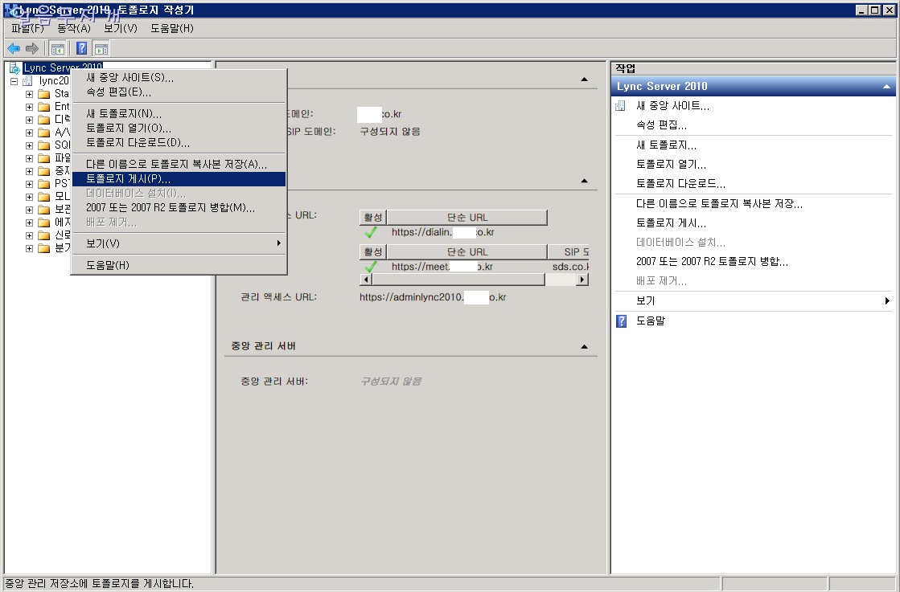Click 토폴로지 다운로드... in the 작업 pane
The width and height of the screenshot is (900, 592).
(680, 184)
